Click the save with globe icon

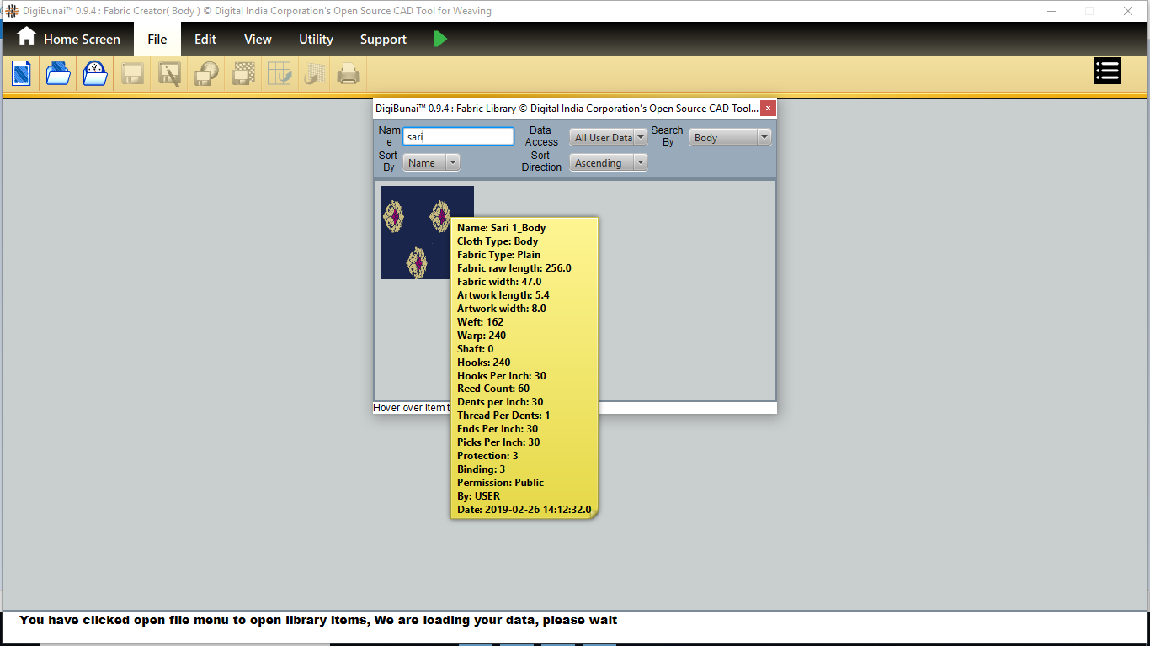click(206, 74)
